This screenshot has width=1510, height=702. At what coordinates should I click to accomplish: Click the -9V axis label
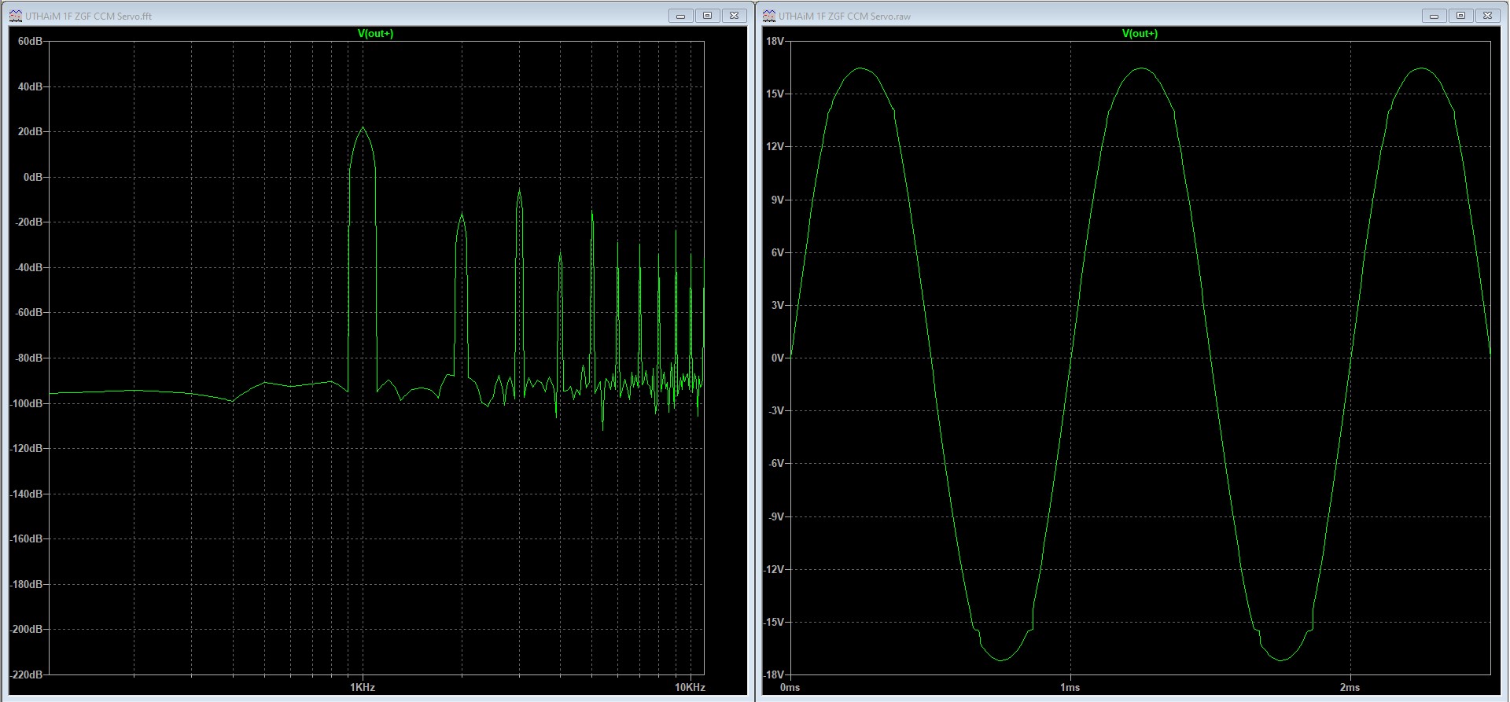[776, 516]
